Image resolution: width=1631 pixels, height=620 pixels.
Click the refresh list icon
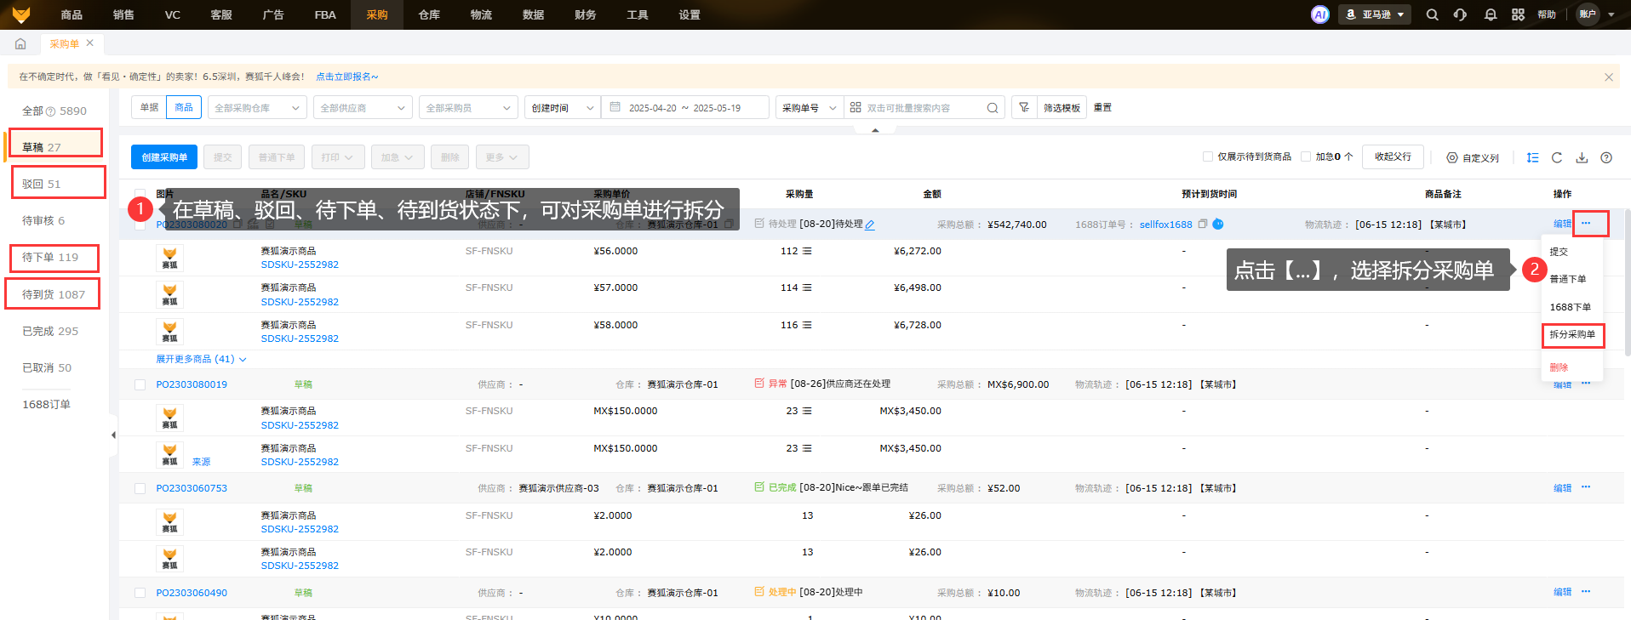point(1557,157)
